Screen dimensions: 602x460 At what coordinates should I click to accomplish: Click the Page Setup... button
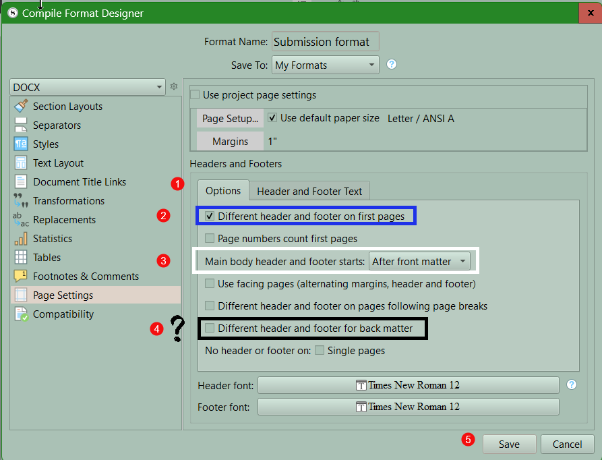(230, 118)
